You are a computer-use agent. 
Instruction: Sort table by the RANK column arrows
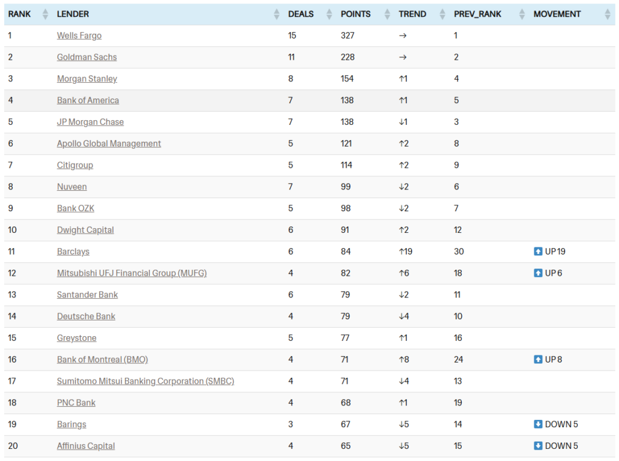[45, 14]
